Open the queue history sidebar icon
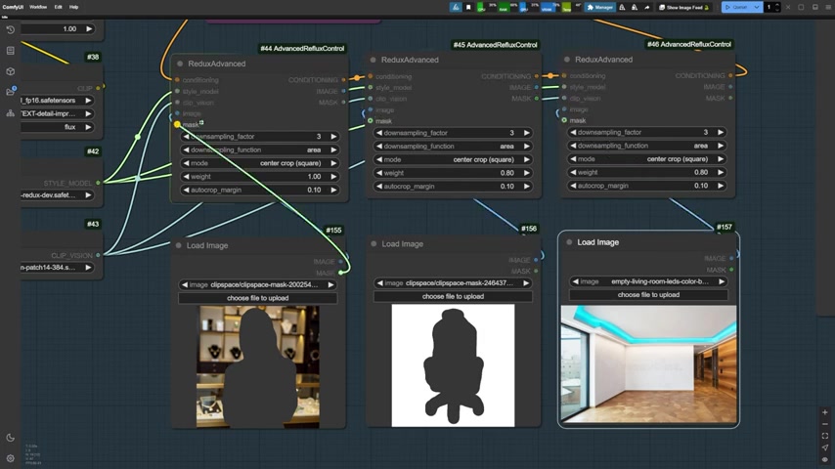The width and height of the screenshot is (835, 469). tap(10, 30)
